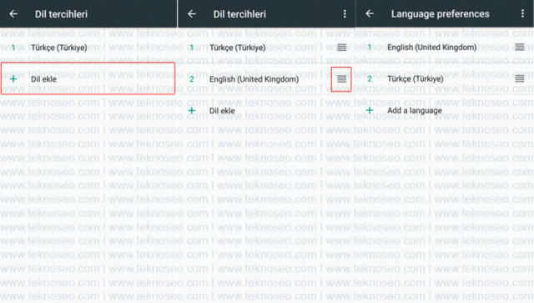Click plus icon of Dil ekle below English entry
534x303 pixels.
click(192, 110)
